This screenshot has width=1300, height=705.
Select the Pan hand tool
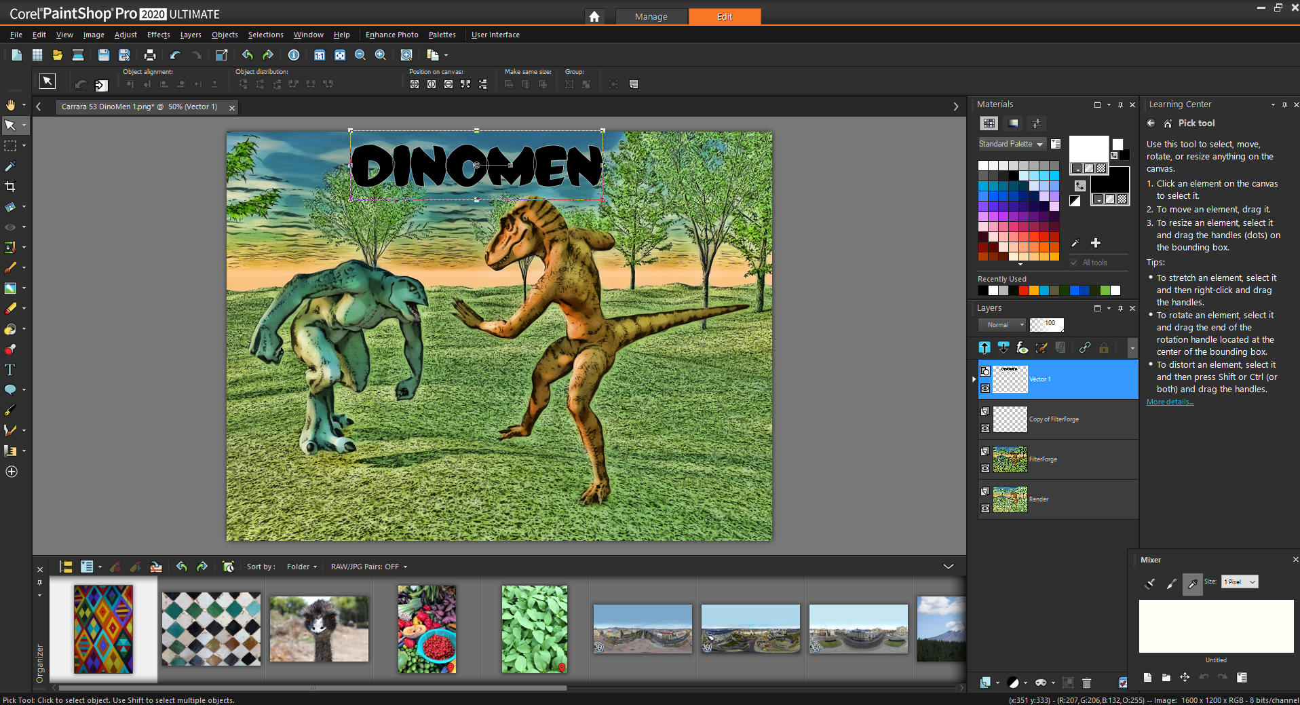coord(10,105)
